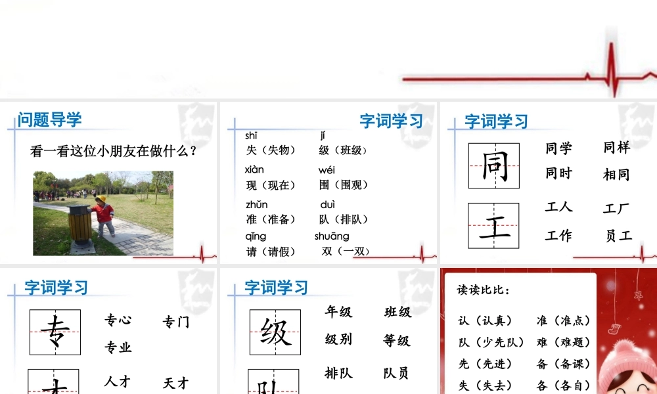Click the word 等级
Screen dimensions: 657x394
(397, 340)
